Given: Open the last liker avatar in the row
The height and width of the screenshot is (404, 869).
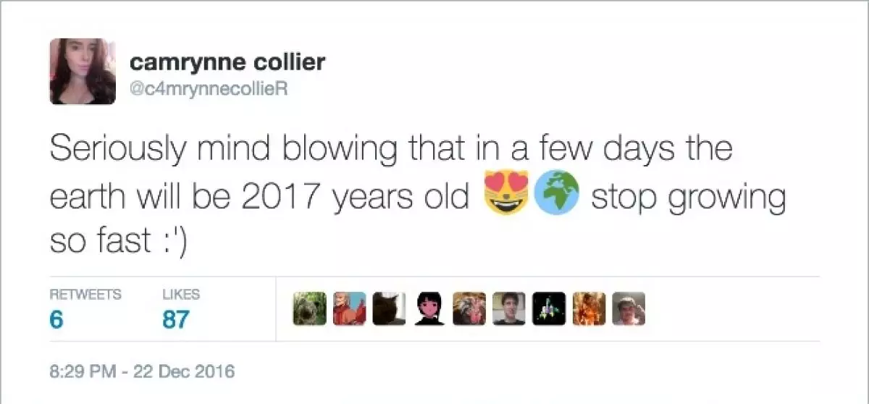Looking at the screenshot, I should coord(627,309).
